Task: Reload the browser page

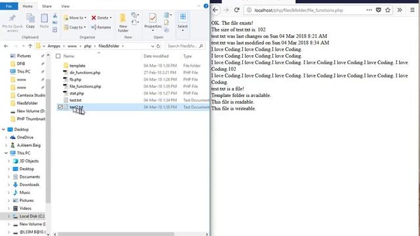Action: 236,10
